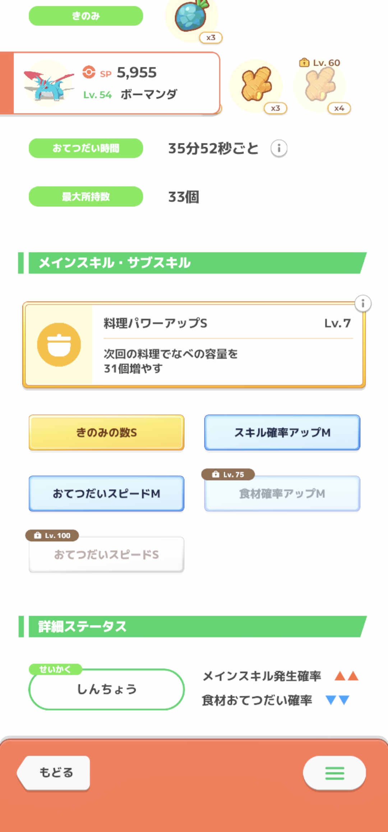This screenshot has width=388, height=832.
Task: Tap the locked Lv. 60 ingredient icon
Action: [320, 85]
